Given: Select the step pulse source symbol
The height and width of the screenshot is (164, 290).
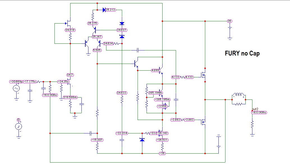Looking at the screenshot, I should pyautogui.click(x=19, y=126).
